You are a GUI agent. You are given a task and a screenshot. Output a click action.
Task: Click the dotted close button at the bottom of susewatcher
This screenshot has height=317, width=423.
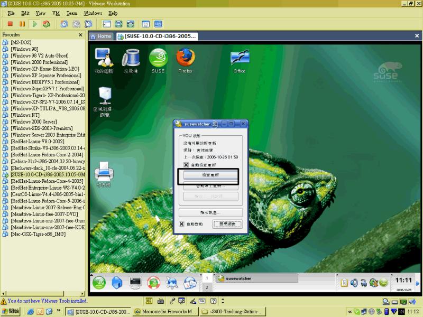pyautogui.click(x=227, y=223)
